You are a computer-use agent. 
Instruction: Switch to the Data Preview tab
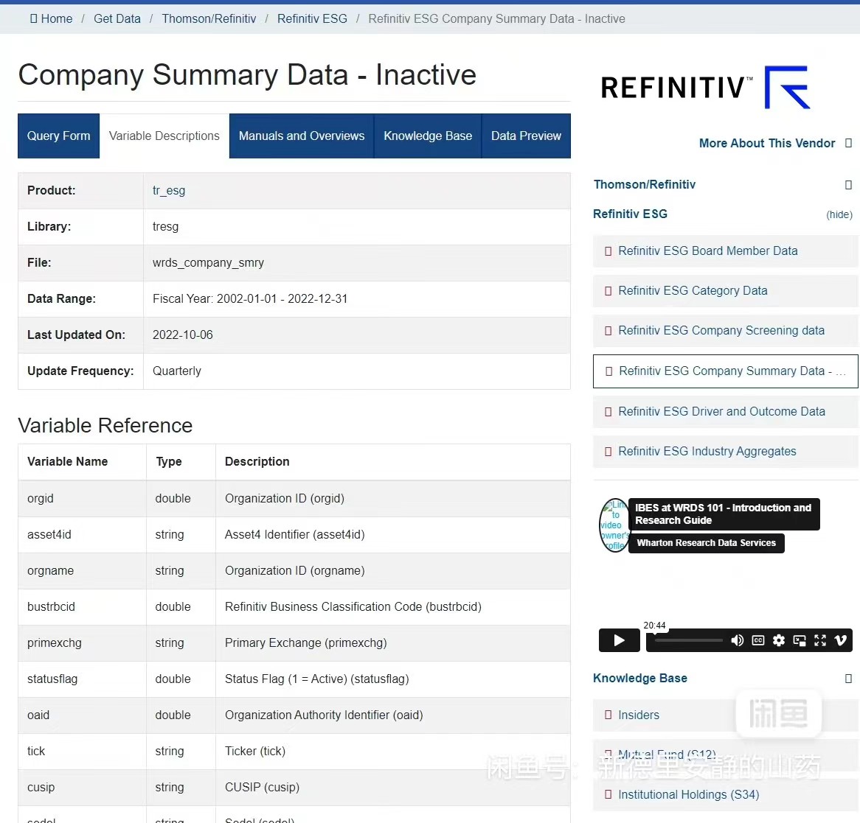point(526,136)
